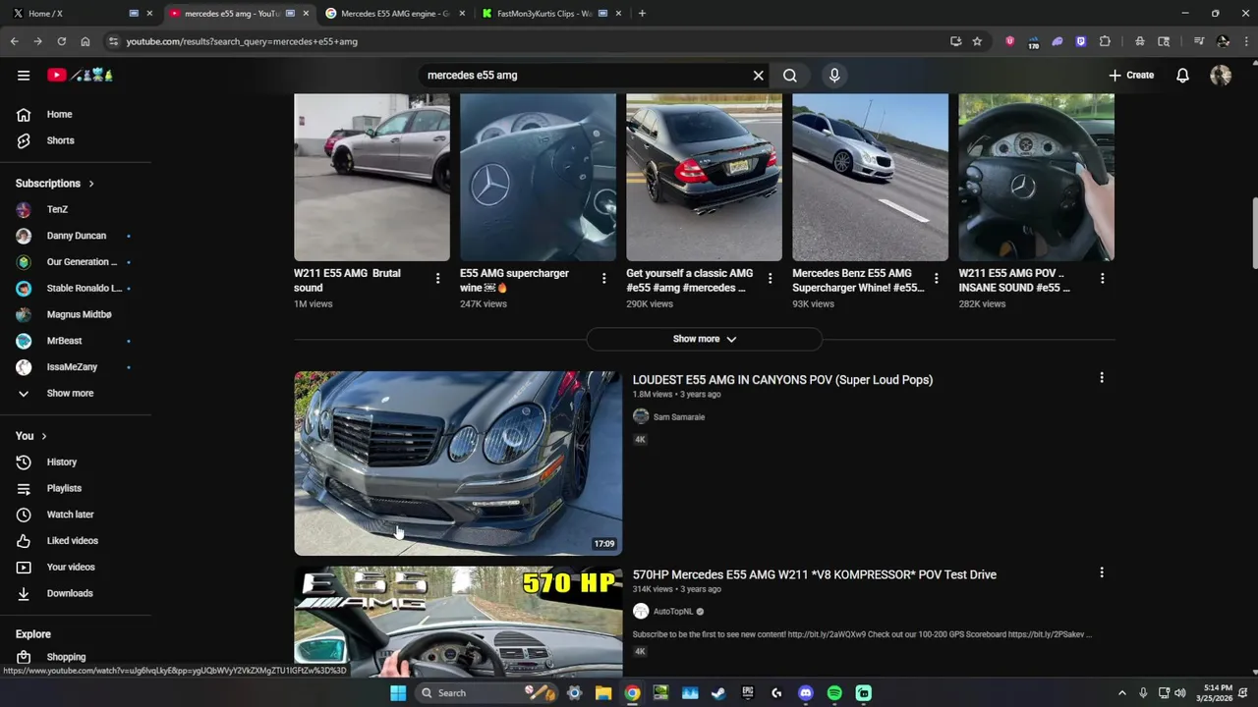Open options for supercharger wine short
Image resolution: width=1258 pixels, height=707 pixels.
pyautogui.click(x=603, y=279)
